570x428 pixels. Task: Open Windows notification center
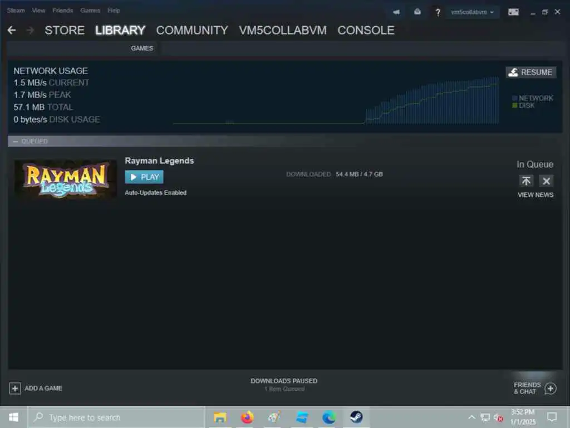[552, 417]
